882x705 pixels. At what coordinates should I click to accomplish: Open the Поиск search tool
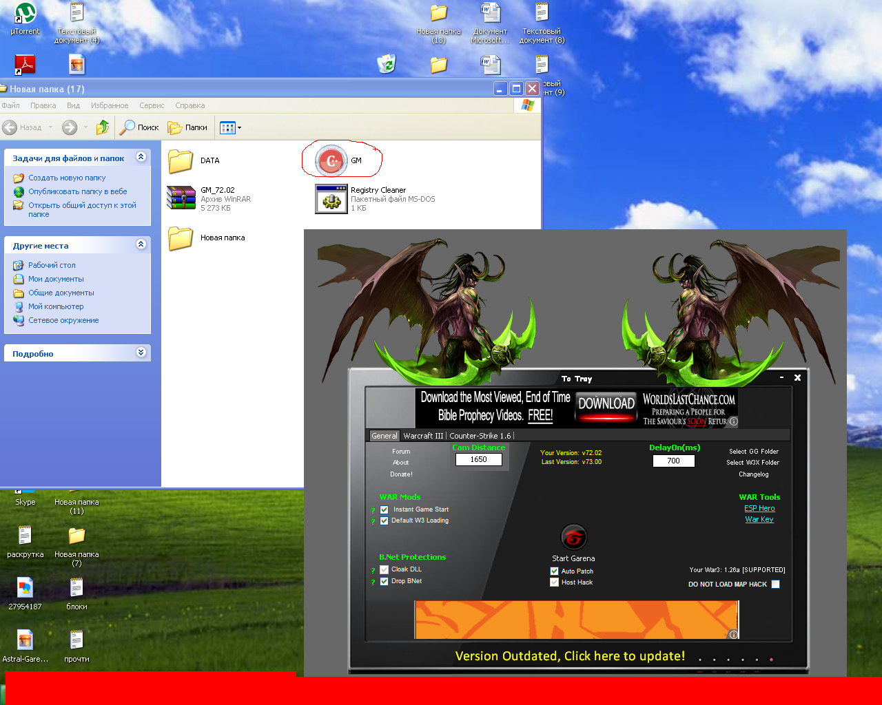coord(139,127)
